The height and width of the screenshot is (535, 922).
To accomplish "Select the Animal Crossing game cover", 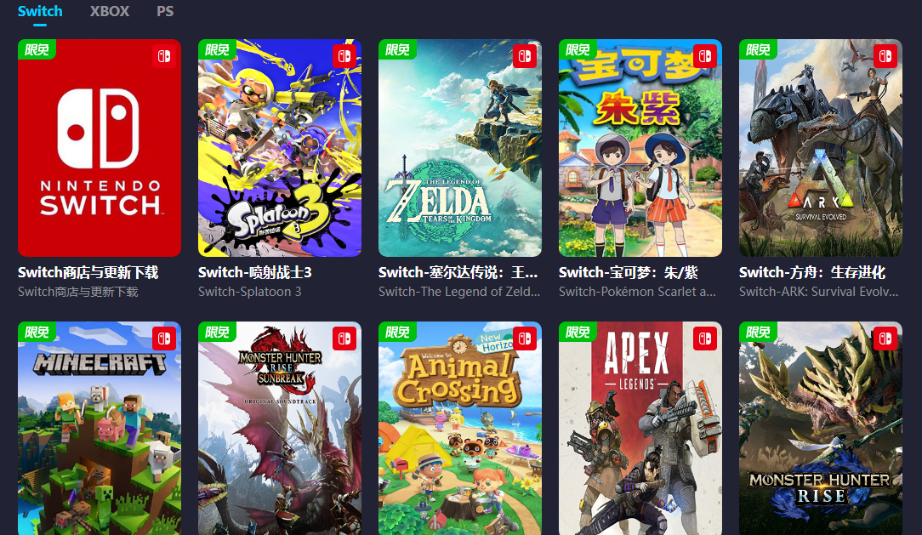I will pos(460,428).
